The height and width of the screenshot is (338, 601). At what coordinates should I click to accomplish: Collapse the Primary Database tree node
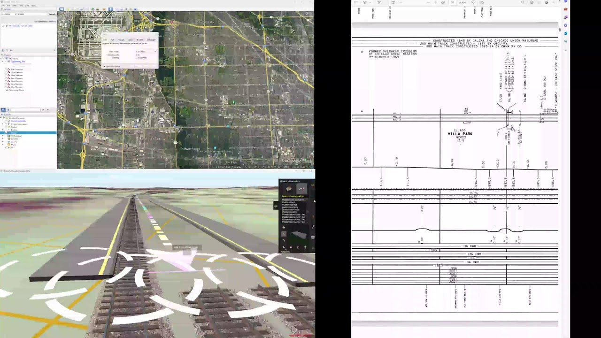pyautogui.click(x=1, y=118)
